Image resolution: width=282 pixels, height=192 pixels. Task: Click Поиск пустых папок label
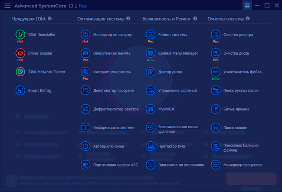241,91
